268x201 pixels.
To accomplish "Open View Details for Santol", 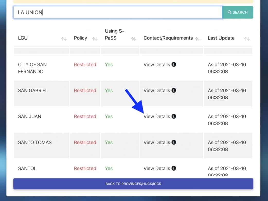I will (157, 168).
